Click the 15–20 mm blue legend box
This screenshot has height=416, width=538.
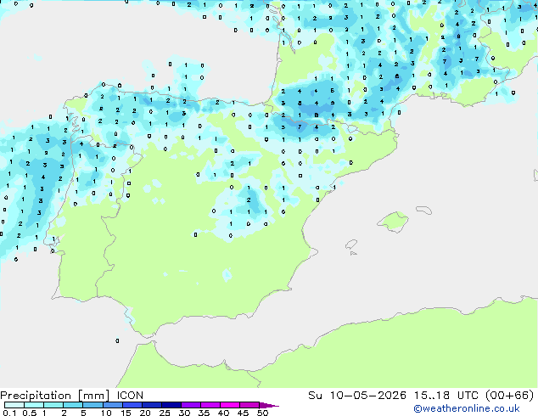(132, 405)
